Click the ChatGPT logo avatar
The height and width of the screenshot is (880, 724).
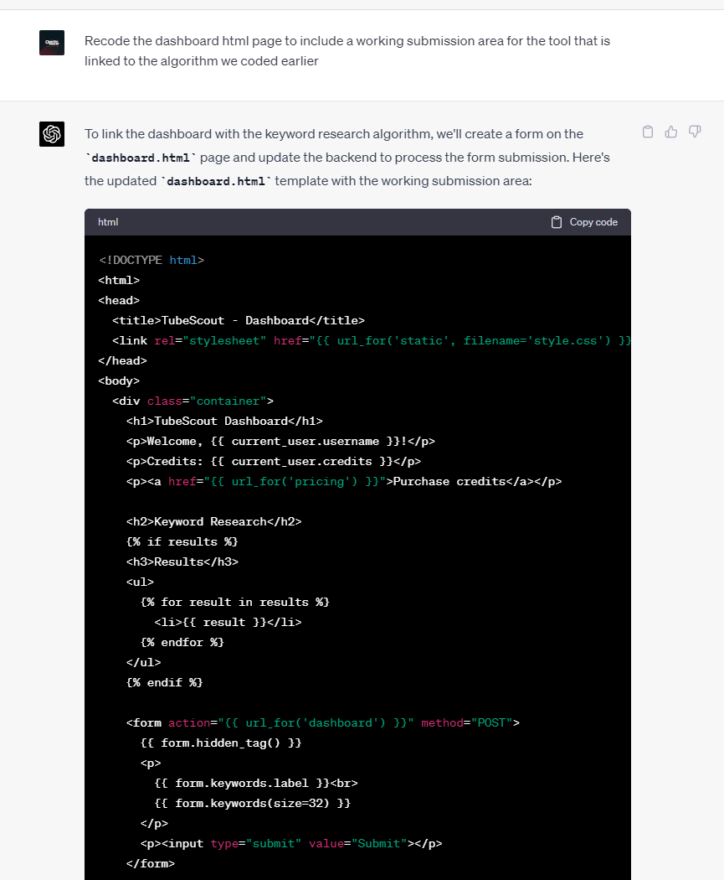52,134
